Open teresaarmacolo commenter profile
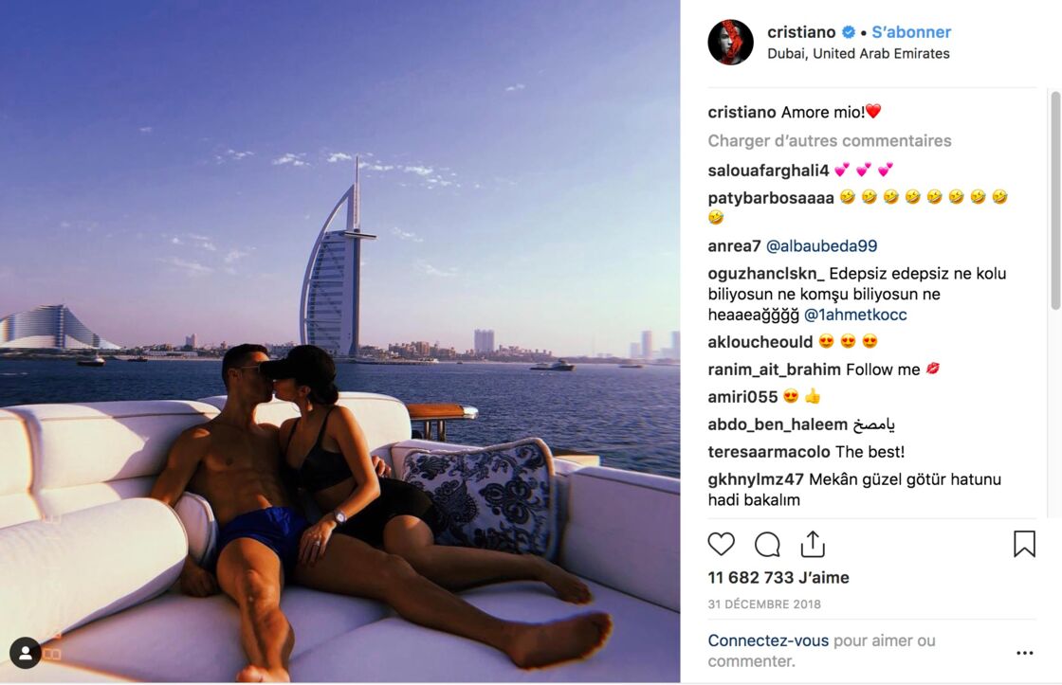Viewport: 1062px width, 685px height. point(769,452)
